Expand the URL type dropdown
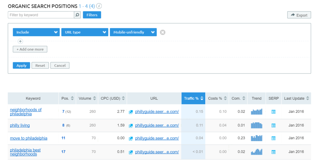 84,32
